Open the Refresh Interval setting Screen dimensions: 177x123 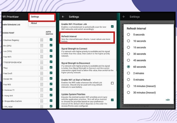click(x=87, y=38)
